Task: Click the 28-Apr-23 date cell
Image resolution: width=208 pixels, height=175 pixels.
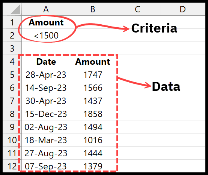Action: click(x=46, y=74)
